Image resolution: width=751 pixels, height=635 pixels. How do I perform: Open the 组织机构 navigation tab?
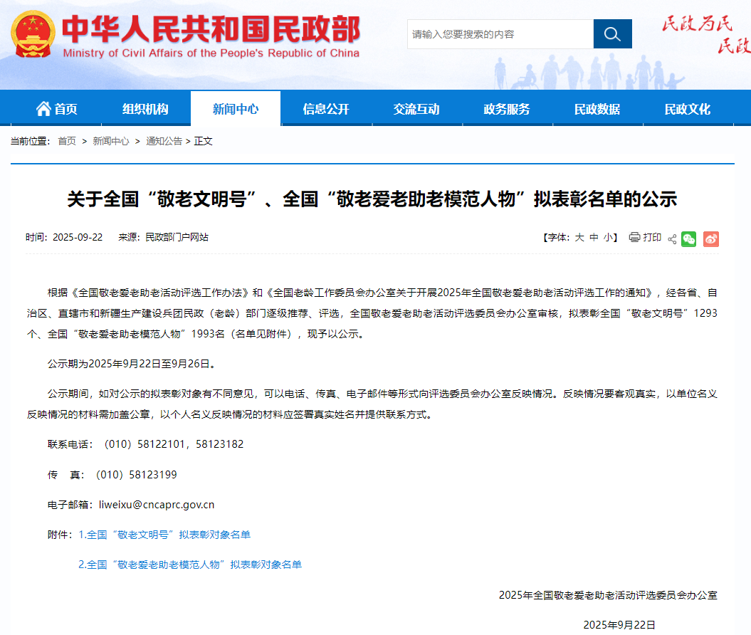pyautogui.click(x=145, y=109)
